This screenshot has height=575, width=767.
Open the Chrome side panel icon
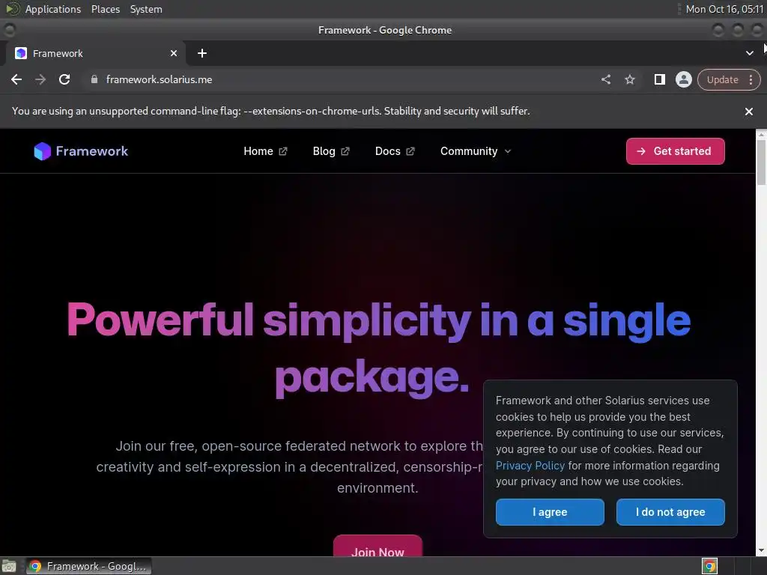click(x=660, y=79)
